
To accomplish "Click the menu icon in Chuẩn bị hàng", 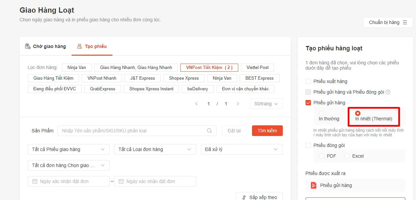I will coord(405,22).
